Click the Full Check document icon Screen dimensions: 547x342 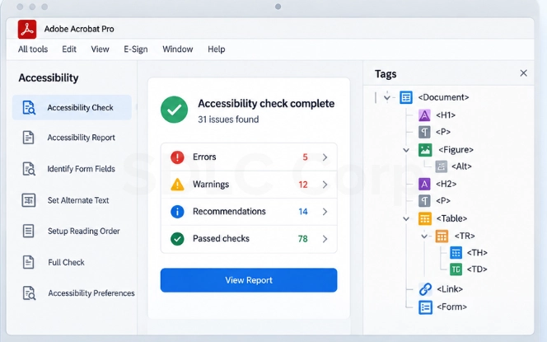tap(28, 262)
